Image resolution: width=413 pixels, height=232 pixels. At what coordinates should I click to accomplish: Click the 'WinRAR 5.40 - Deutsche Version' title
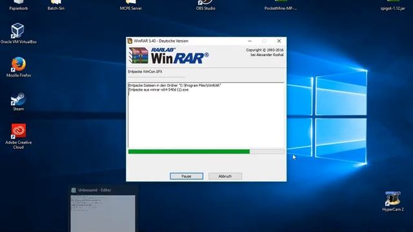click(x=161, y=41)
